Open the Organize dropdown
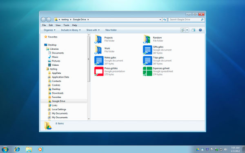Screen dimensions: 245x153 coord(49,30)
